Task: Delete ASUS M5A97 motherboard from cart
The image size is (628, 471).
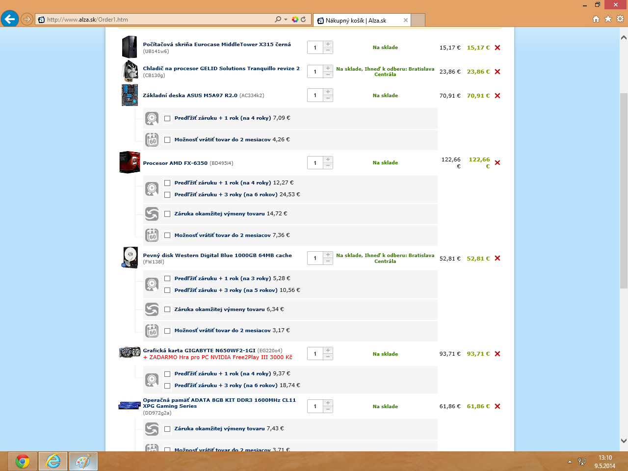Action: (497, 96)
